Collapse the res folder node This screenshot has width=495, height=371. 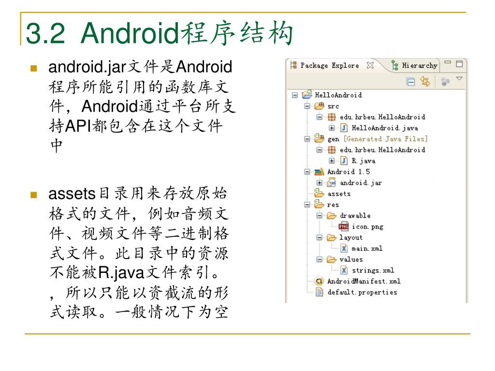pyautogui.click(x=307, y=204)
